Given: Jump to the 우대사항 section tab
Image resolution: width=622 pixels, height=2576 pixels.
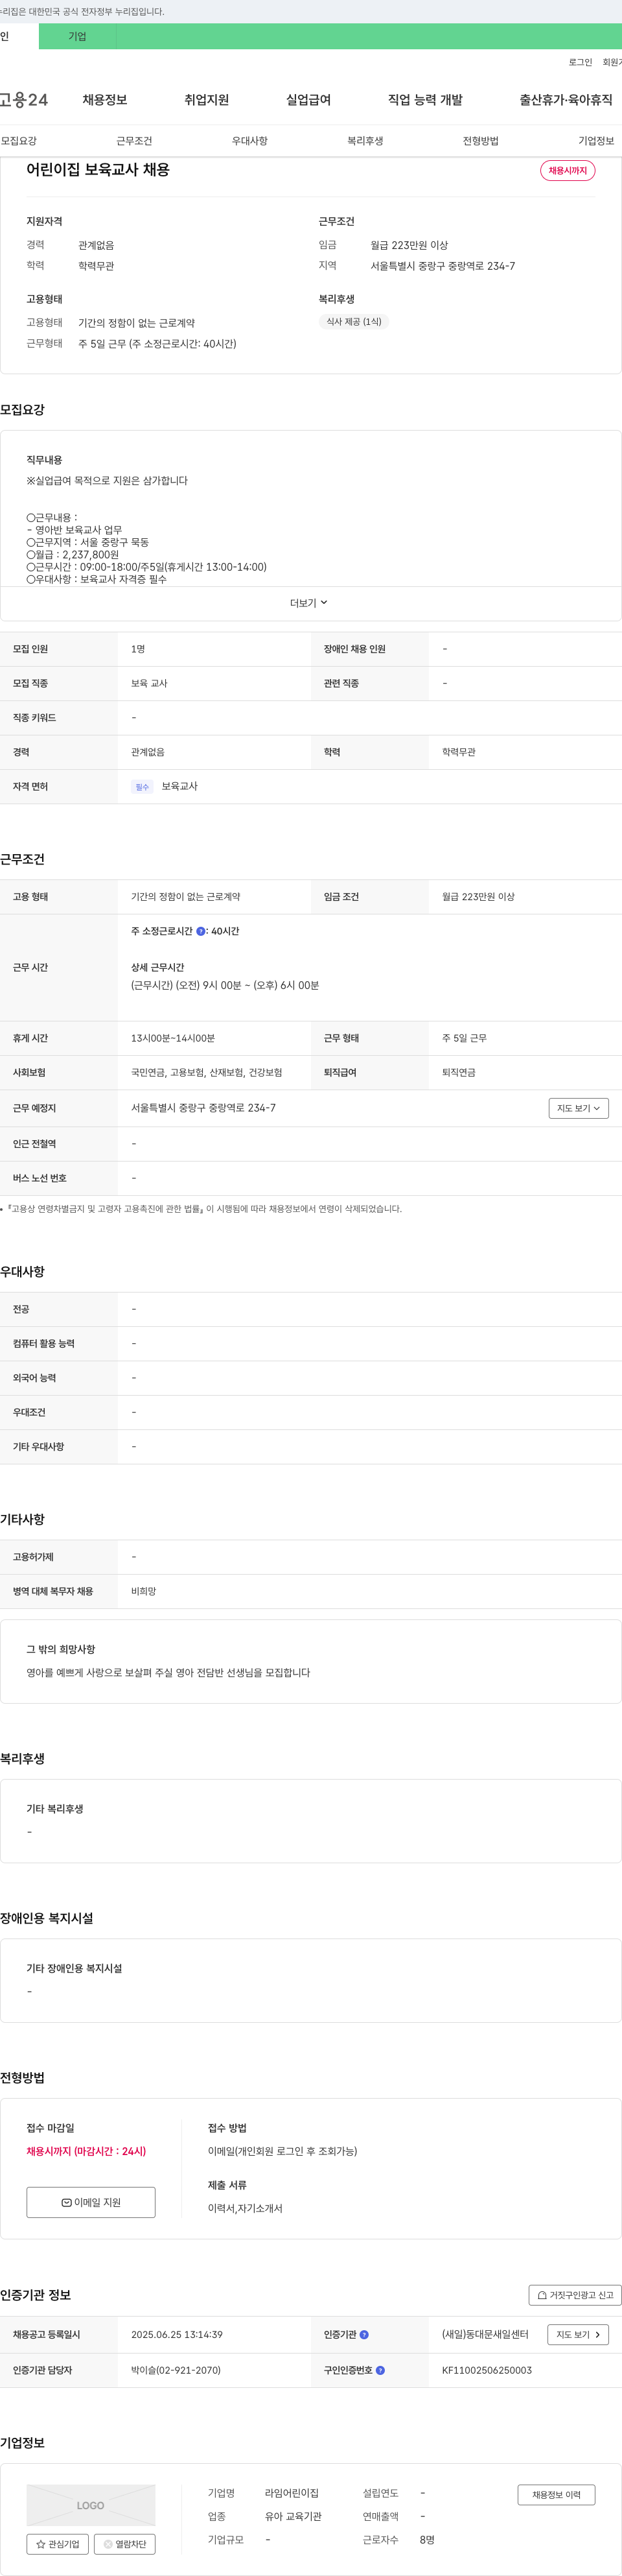Looking at the screenshot, I should [x=249, y=141].
